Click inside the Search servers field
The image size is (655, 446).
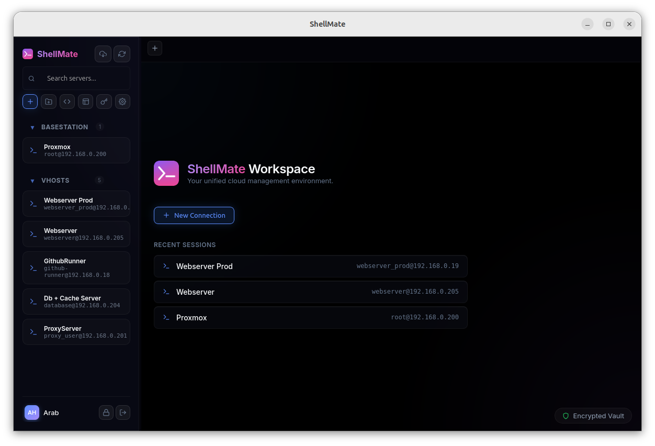pos(76,78)
